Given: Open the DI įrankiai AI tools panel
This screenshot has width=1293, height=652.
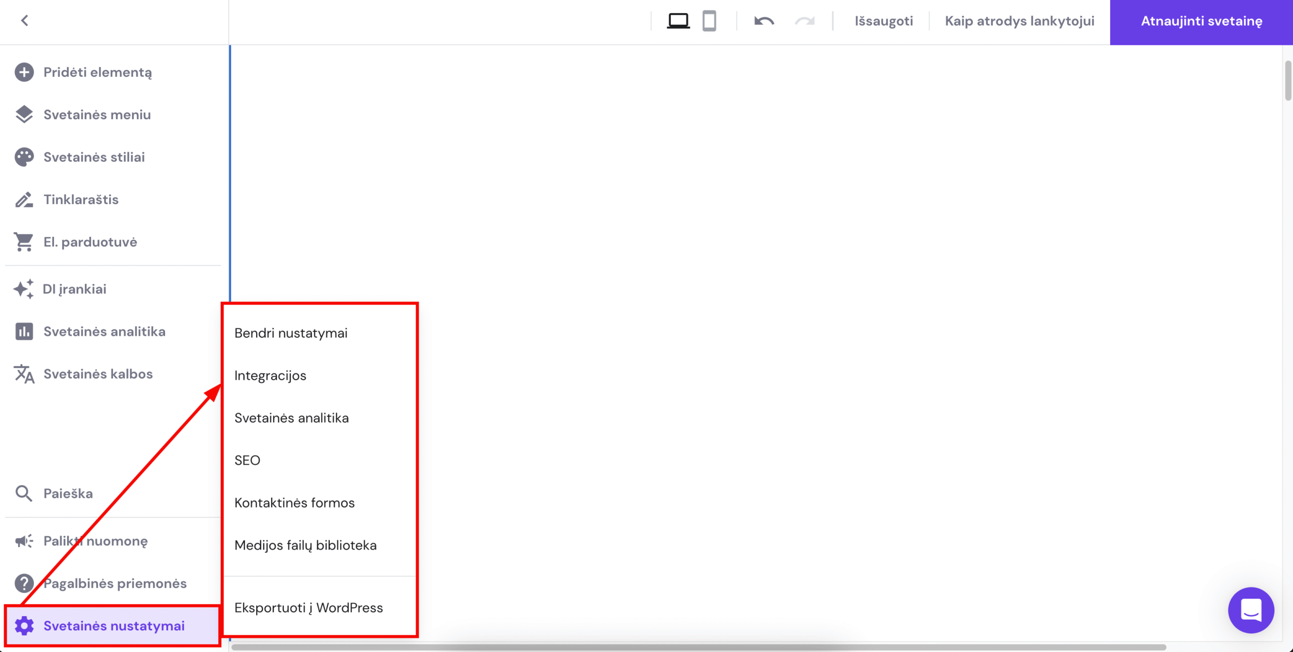Looking at the screenshot, I should pos(74,289).
